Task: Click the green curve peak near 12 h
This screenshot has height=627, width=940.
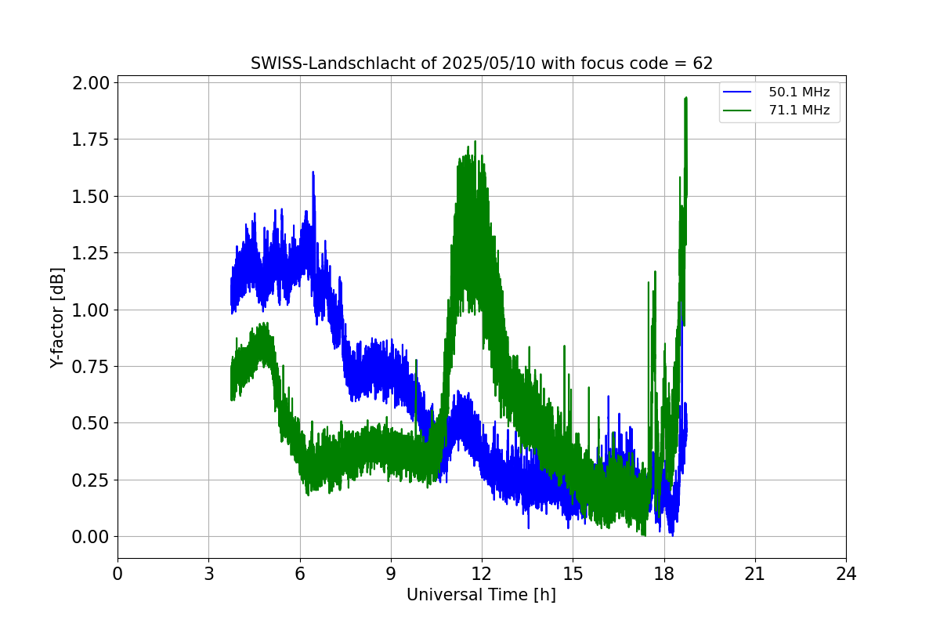Action: point(475,143)
